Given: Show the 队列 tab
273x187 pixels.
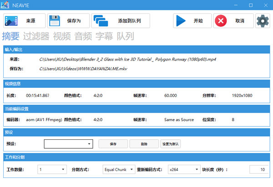Looking at the screenshot, I should (x=125, y=36).
